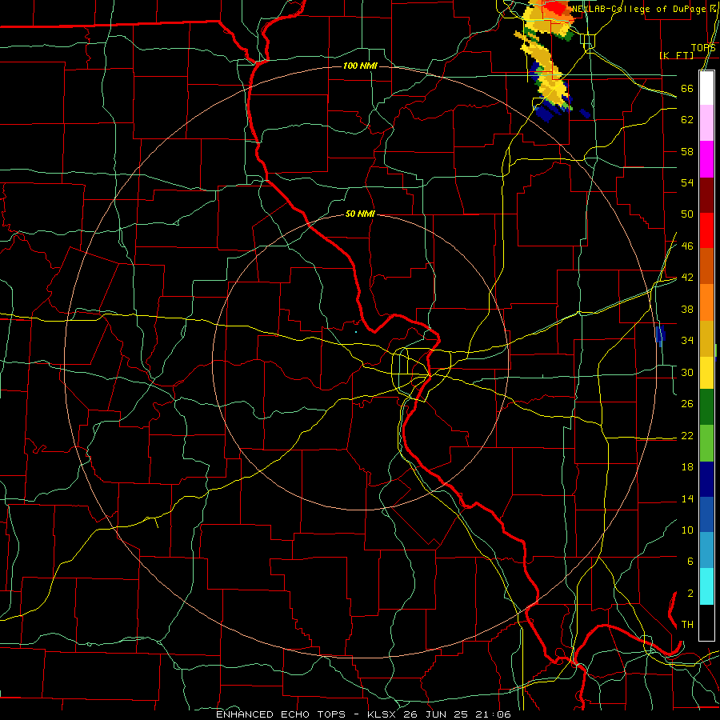Click the '42' value on the scale
Viewport: 720px width, 720px height.
tap(687, 278)
